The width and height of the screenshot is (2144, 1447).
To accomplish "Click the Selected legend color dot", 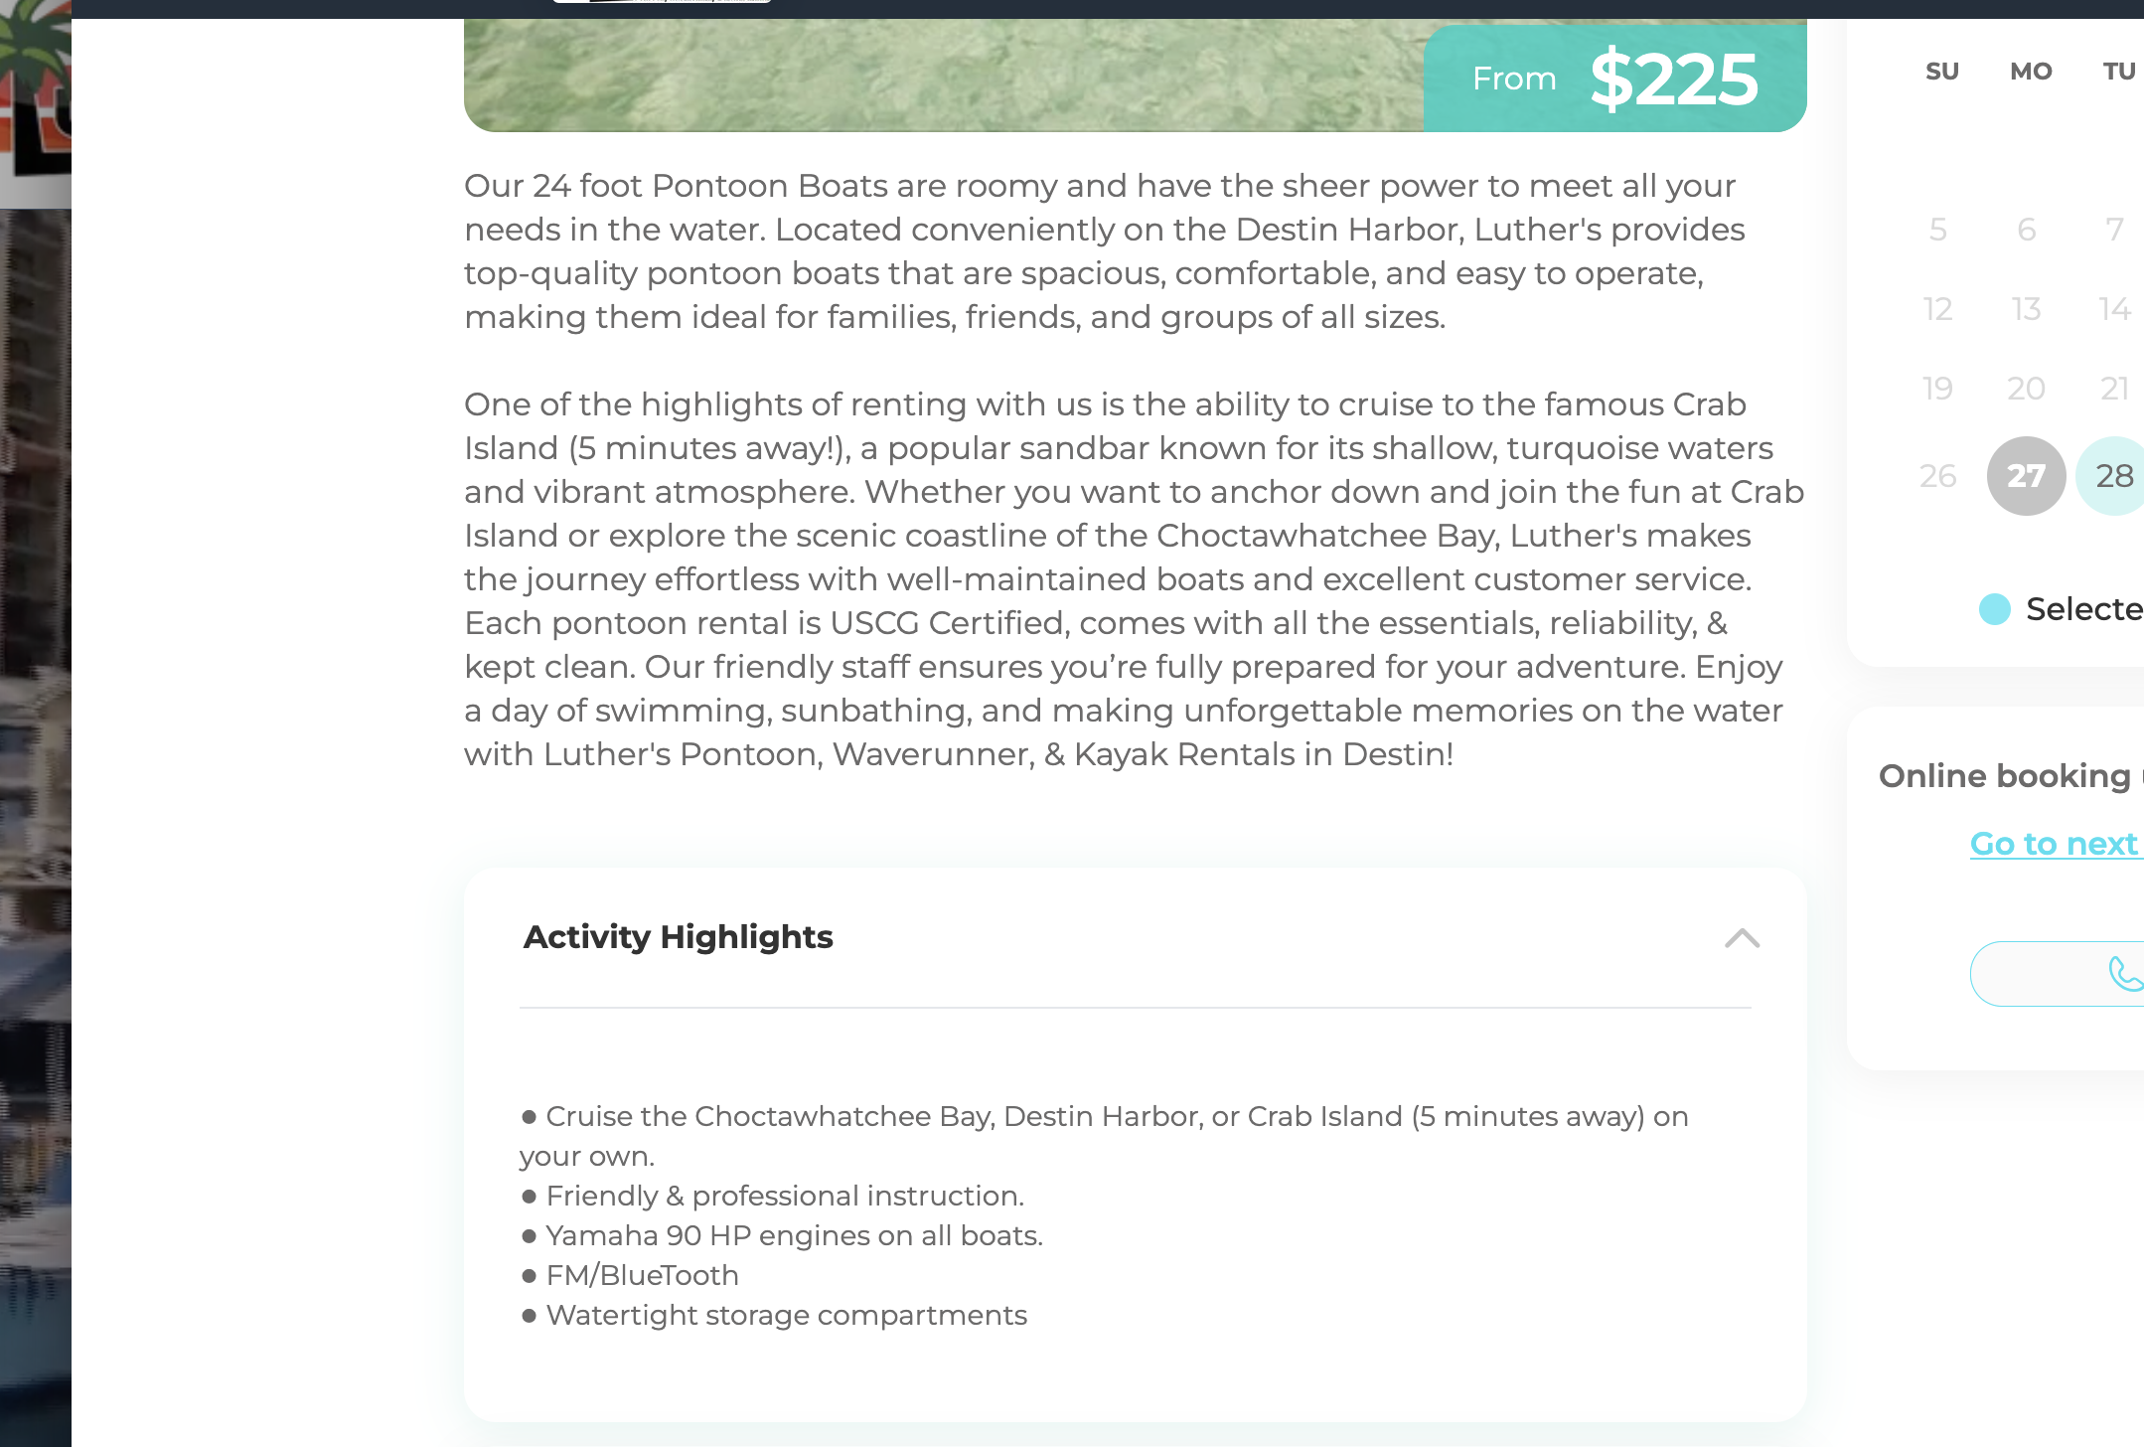I will click(x=1994, y=609).
